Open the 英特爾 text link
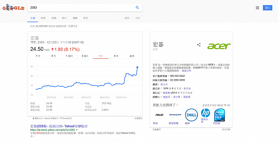The width and height of the screenshot is (280, 142). tap(217, 123)
